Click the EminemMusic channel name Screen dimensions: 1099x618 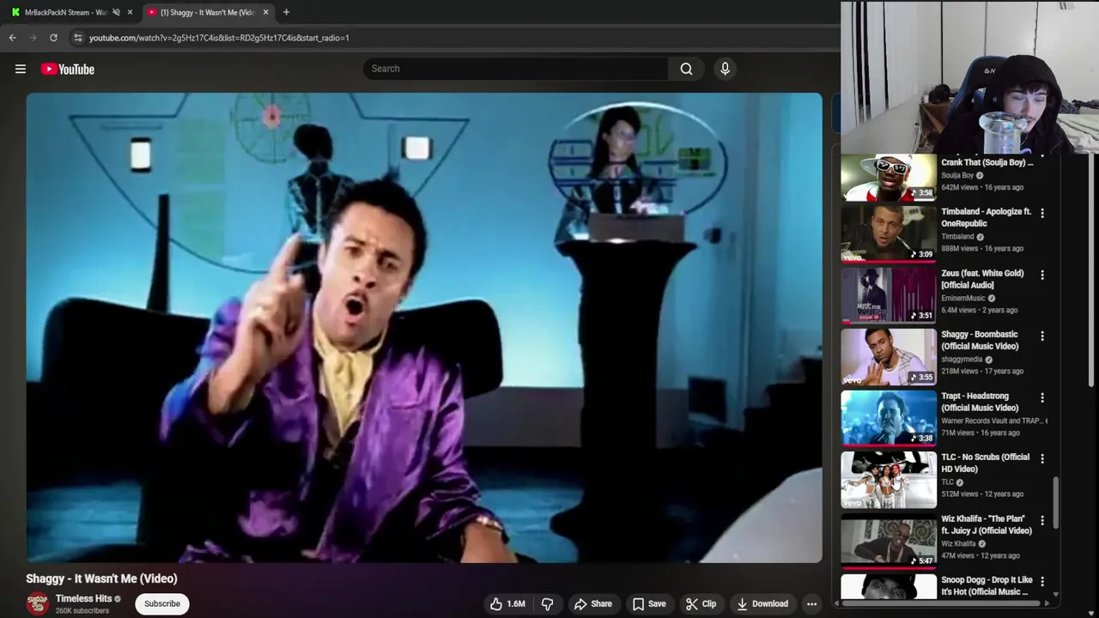pos(963,298)
